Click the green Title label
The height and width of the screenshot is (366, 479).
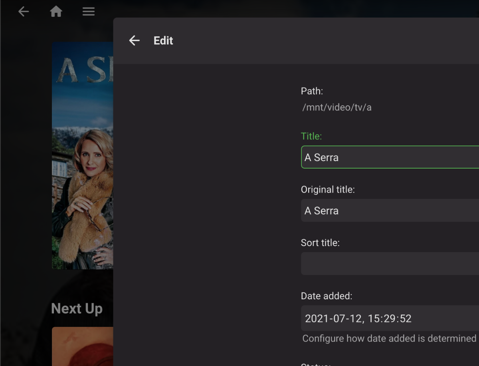(x=311, y=136)
